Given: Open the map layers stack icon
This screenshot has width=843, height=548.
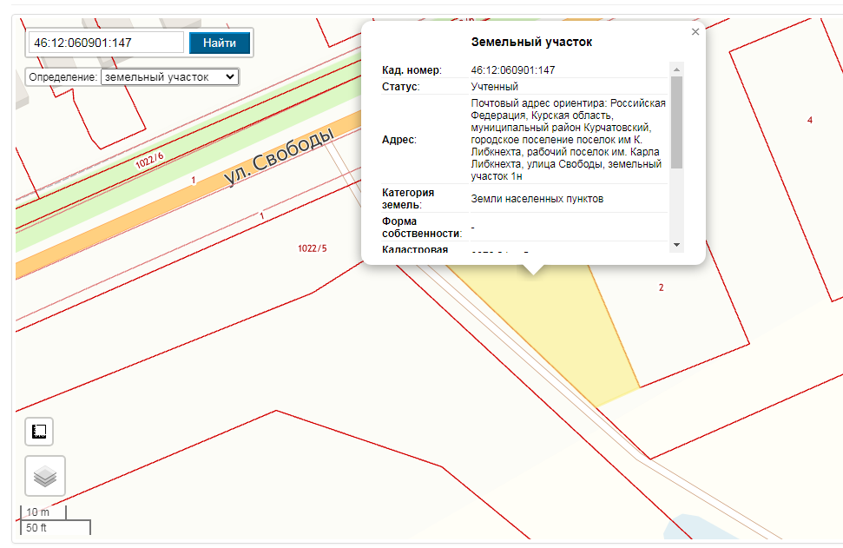Looking at the screenshot, I should click(x=45, y=476).
